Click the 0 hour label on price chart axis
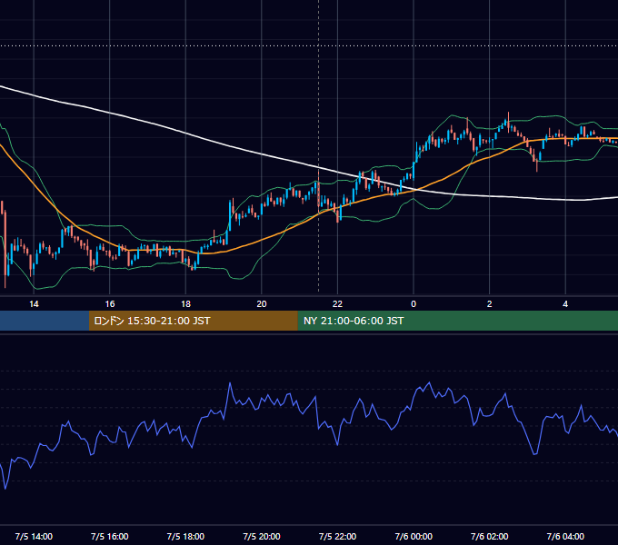Image resolution: width=618 pixels, height=545 pixels. 414,304
